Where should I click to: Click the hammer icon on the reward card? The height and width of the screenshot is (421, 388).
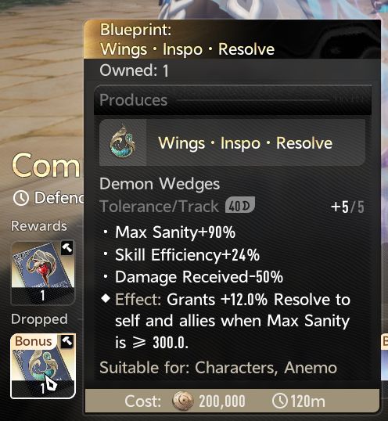pos(66,248)
